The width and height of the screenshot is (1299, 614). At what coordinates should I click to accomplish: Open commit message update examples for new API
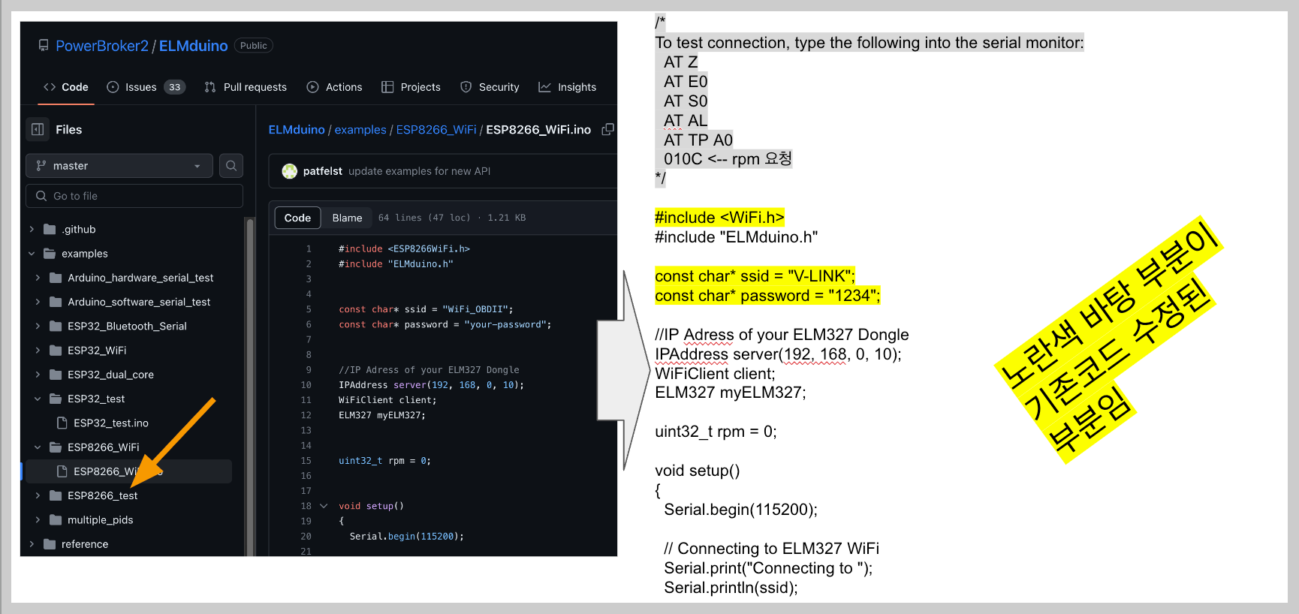tap(419, 171)
